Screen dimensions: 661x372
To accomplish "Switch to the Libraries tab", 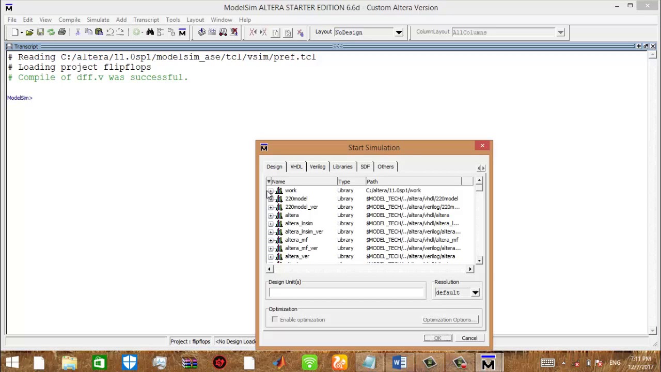I will click(342, 166).
